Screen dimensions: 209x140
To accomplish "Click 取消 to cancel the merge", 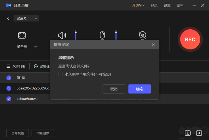I will pyautogui.click(x=114, y=89).
